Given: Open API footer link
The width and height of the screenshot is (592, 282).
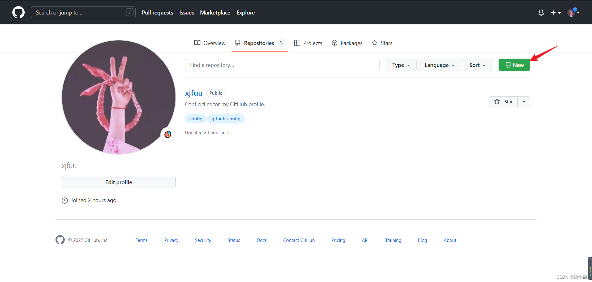Looking at the screenshot, I should coord(365,240).
